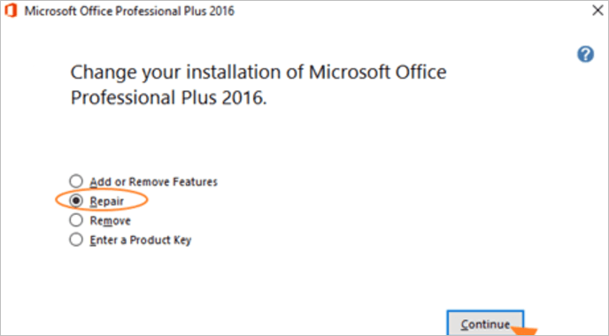Image resolution: width=609 pixels, height=336 pixels.
Task: Click the Office logo in title bar
Action: pos(11,11)
